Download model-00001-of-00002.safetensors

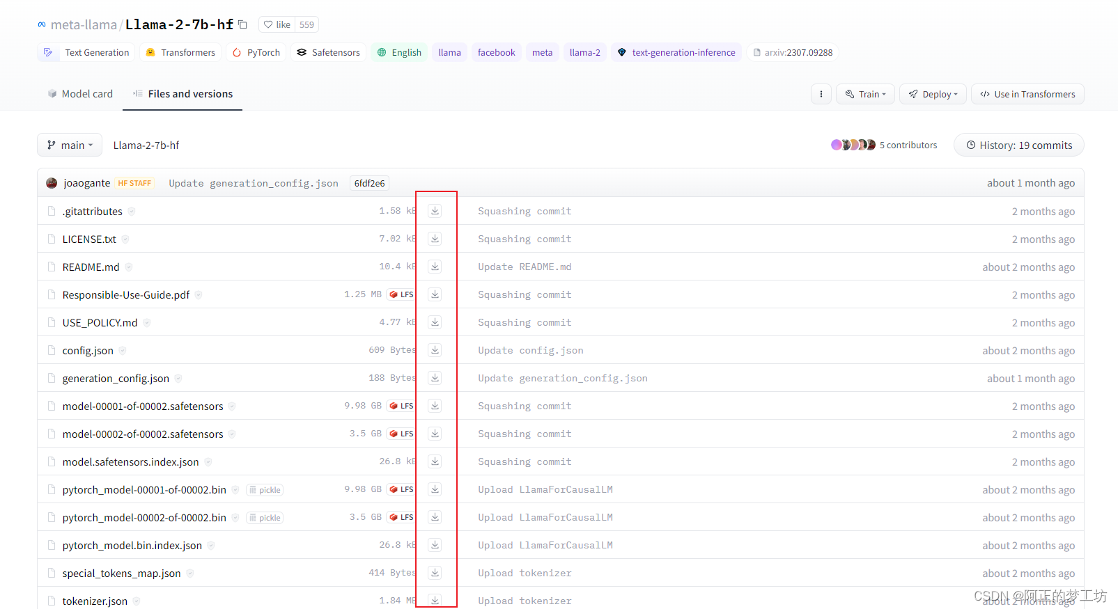coord(435,406)
